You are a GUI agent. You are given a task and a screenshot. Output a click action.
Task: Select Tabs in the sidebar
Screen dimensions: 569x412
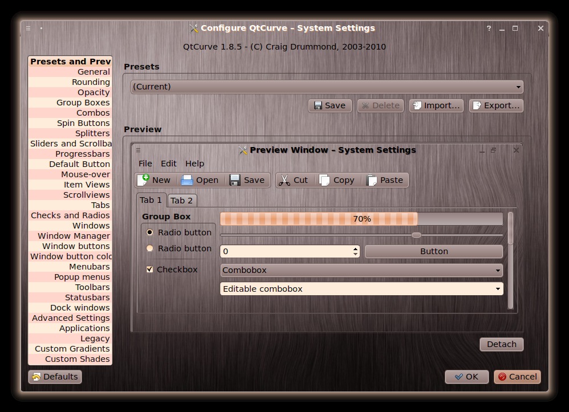(x=70, y=205)
